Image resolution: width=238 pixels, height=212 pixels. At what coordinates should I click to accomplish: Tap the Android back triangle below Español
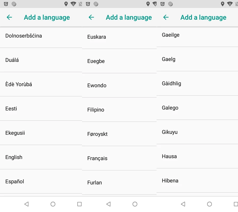pos(26,204)
